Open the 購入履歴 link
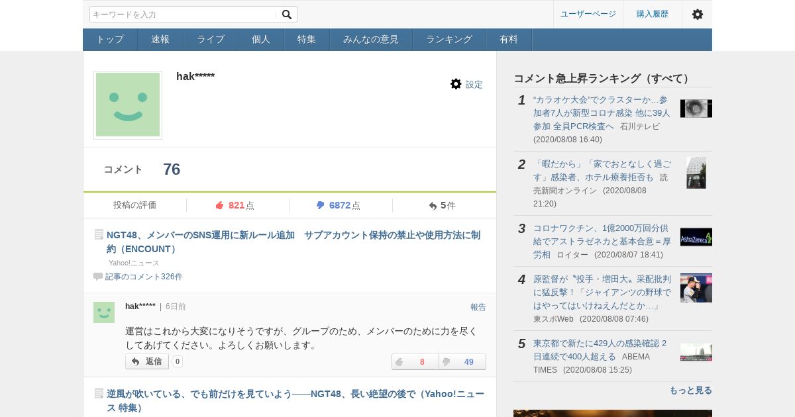The height and width of the screenshot is (417, 795). pos(653,14)
